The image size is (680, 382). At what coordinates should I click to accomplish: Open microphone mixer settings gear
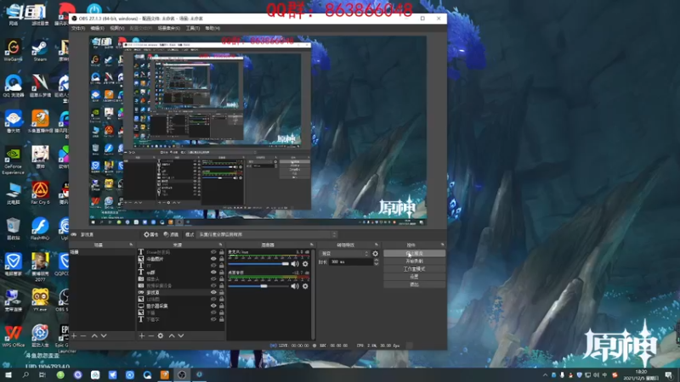[x=305, y=264]
